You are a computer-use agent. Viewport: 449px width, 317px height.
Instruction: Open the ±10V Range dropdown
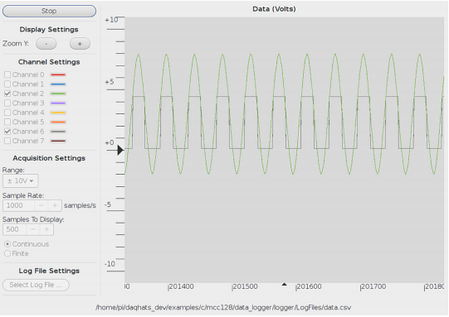click(20, 181)
